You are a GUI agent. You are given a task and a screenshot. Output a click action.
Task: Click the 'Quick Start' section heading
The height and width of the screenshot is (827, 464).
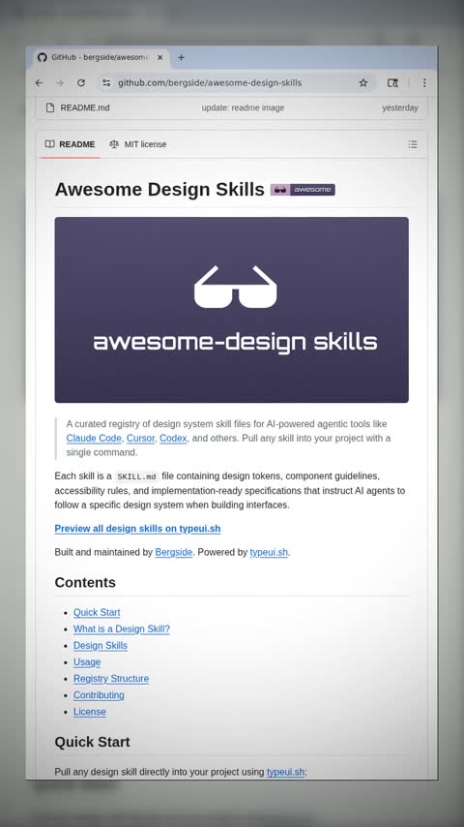[92, 742]
